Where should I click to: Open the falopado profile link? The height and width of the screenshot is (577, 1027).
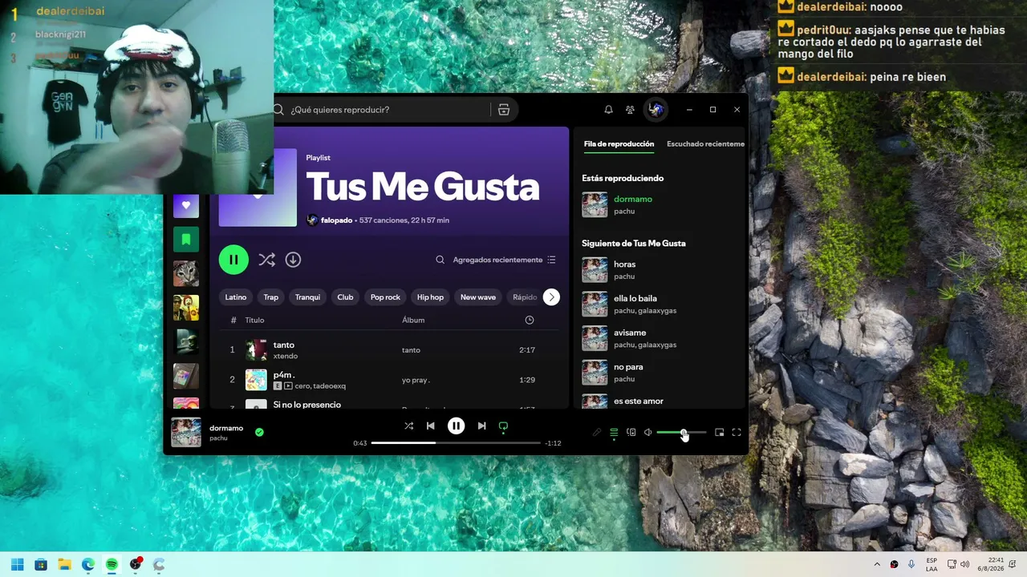pos(336,220)
